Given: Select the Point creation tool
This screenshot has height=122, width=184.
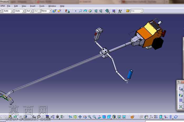Looking at the screenshot, I should click(x=76, y=11).
